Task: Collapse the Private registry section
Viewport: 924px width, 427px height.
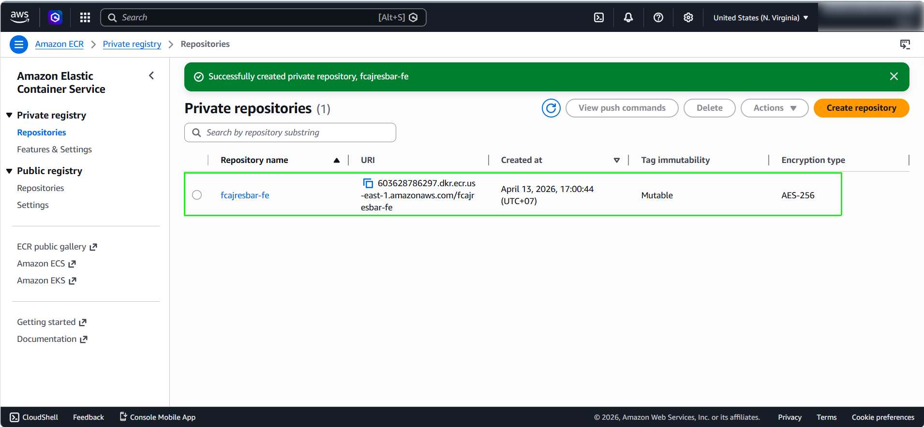Action: [9, 115]
